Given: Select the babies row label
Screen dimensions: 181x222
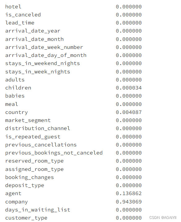Looking at the screenshot, I should (x=15, y=96).
